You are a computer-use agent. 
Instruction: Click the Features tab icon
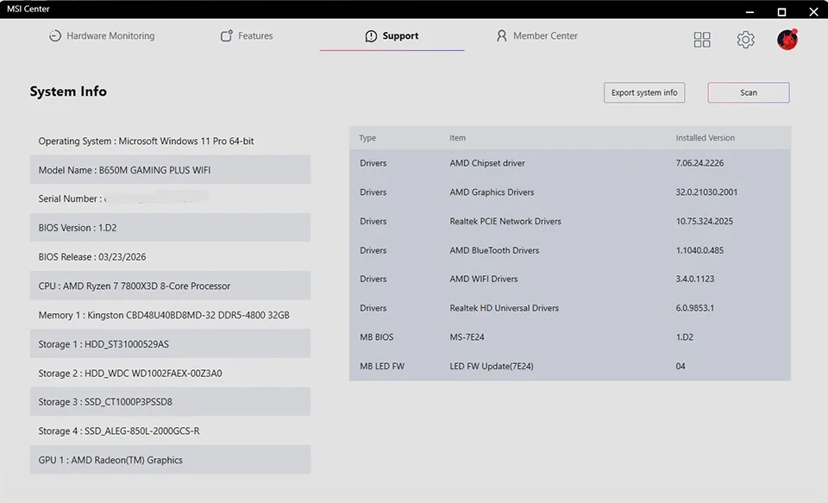[227, 36]
